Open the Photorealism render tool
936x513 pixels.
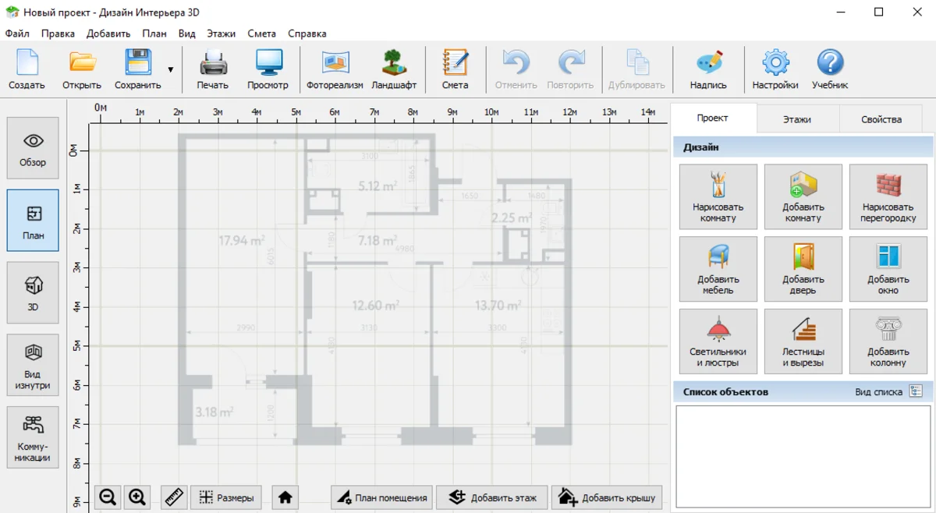(x=335, y=69)
